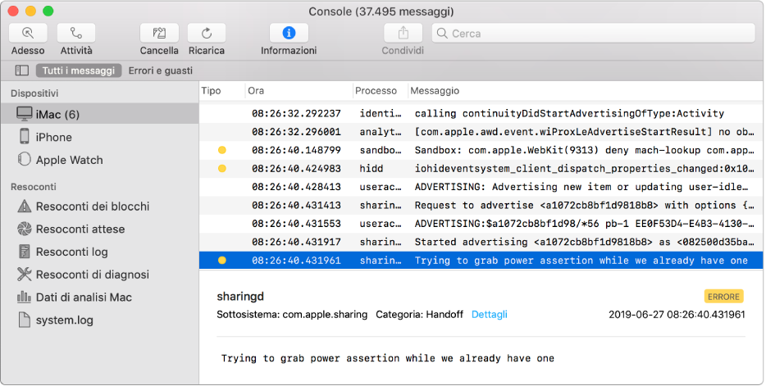The image size is (766, 386).
Task: Toggle the Attività toolbar icon
Action: click(76, 33)
